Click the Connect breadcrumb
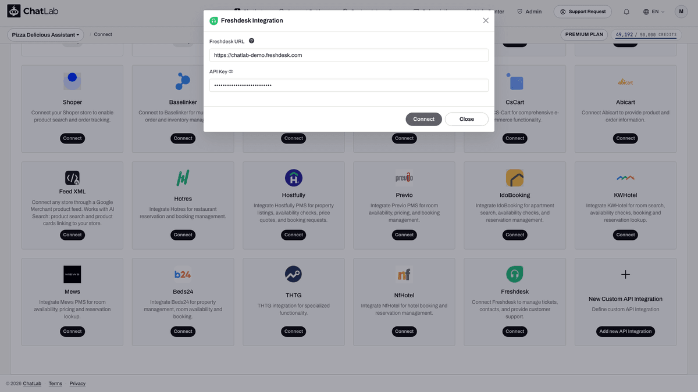This screenshot has height=392, width=698. 103,34
